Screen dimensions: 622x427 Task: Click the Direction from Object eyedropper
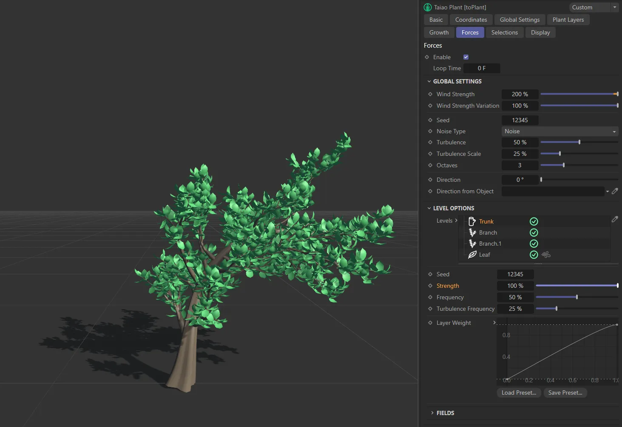(x=615, y=191)
